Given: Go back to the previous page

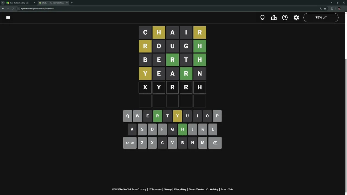Looking at the screenshot, I should tap(3, 8).
